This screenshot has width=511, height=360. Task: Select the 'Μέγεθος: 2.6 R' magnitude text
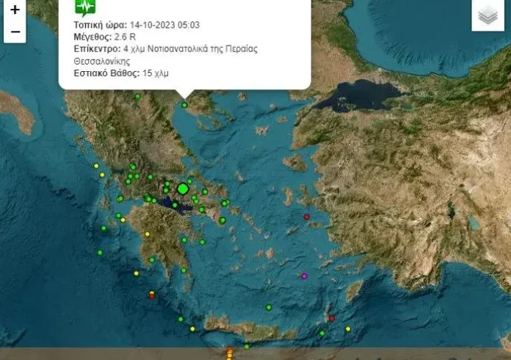click(104, 37)
